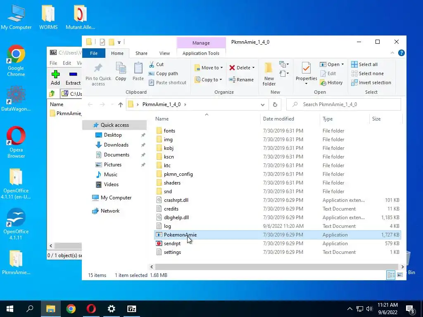Expand the Open dropdown arrow
The image size is (423, 317).
342,64
